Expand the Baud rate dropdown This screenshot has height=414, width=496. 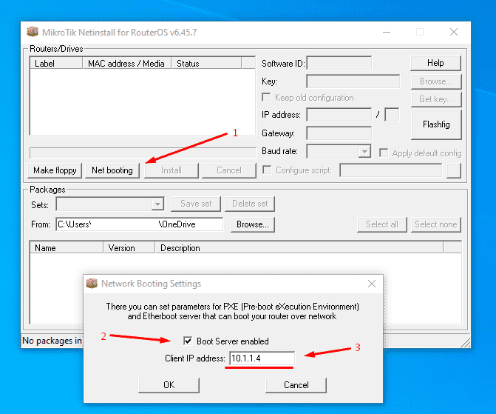click(x=364, y=152)
